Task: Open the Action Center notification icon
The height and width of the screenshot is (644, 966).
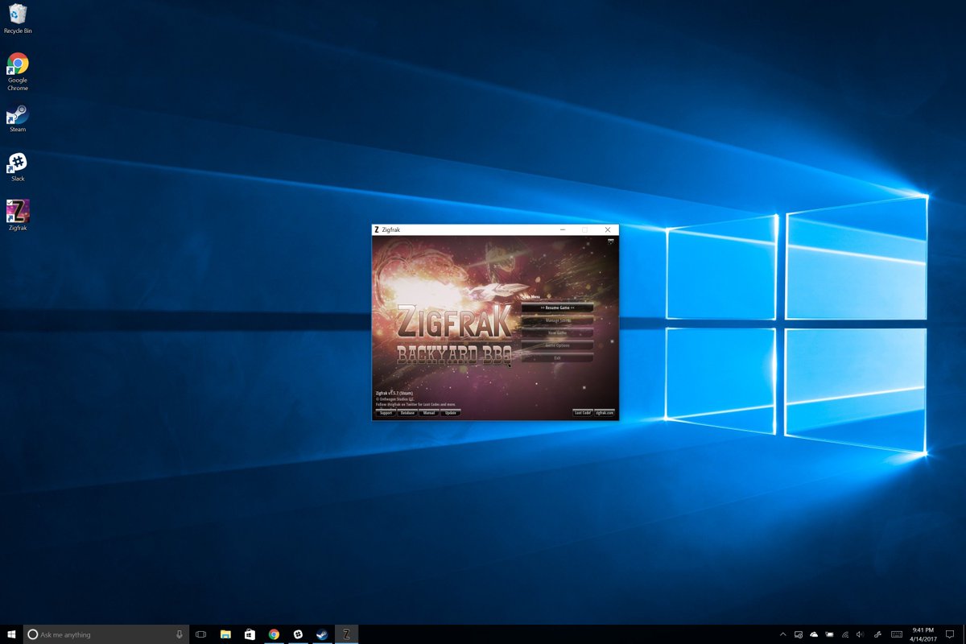Action: click(950, 634)
